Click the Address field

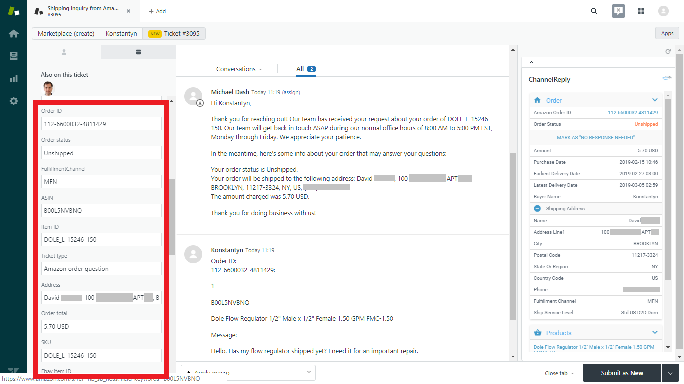click(101, 298)
